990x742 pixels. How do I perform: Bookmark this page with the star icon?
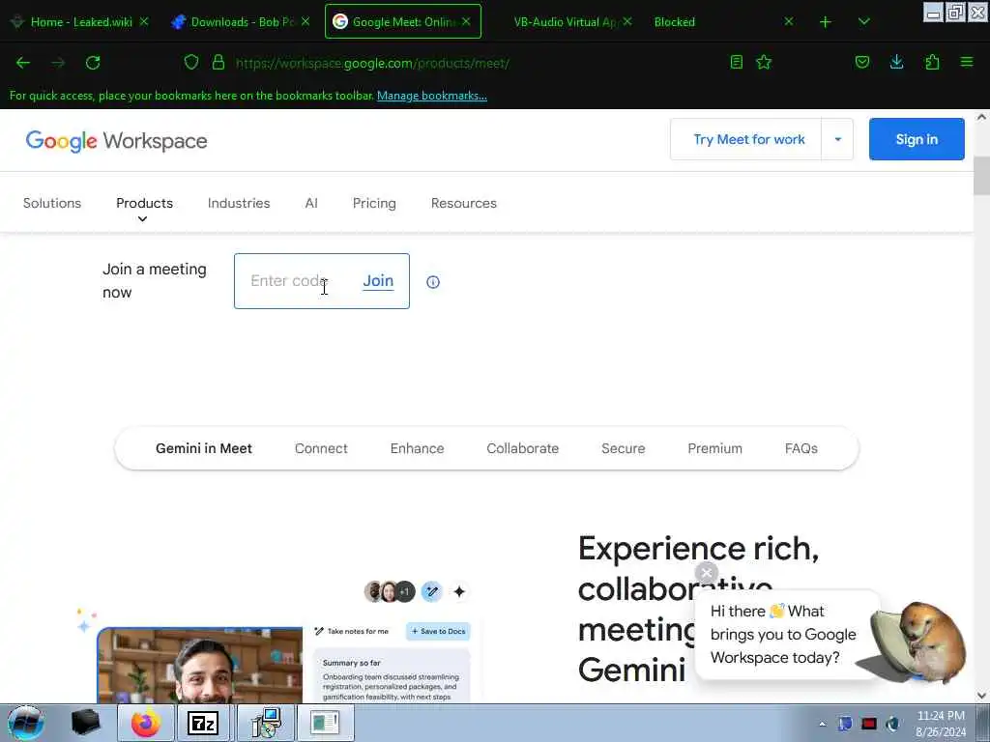tap(764, 62)
